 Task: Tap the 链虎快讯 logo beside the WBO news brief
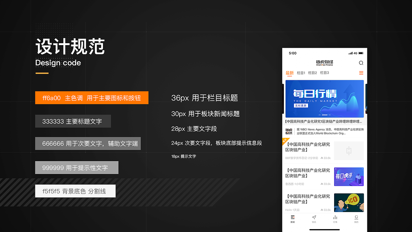point(289,131)
